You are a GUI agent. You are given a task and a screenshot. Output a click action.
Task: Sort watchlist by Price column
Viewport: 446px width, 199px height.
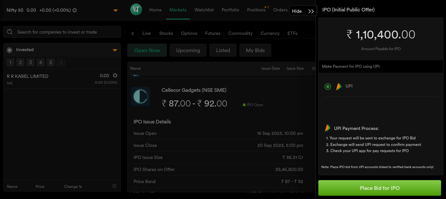tap(40, 187)
